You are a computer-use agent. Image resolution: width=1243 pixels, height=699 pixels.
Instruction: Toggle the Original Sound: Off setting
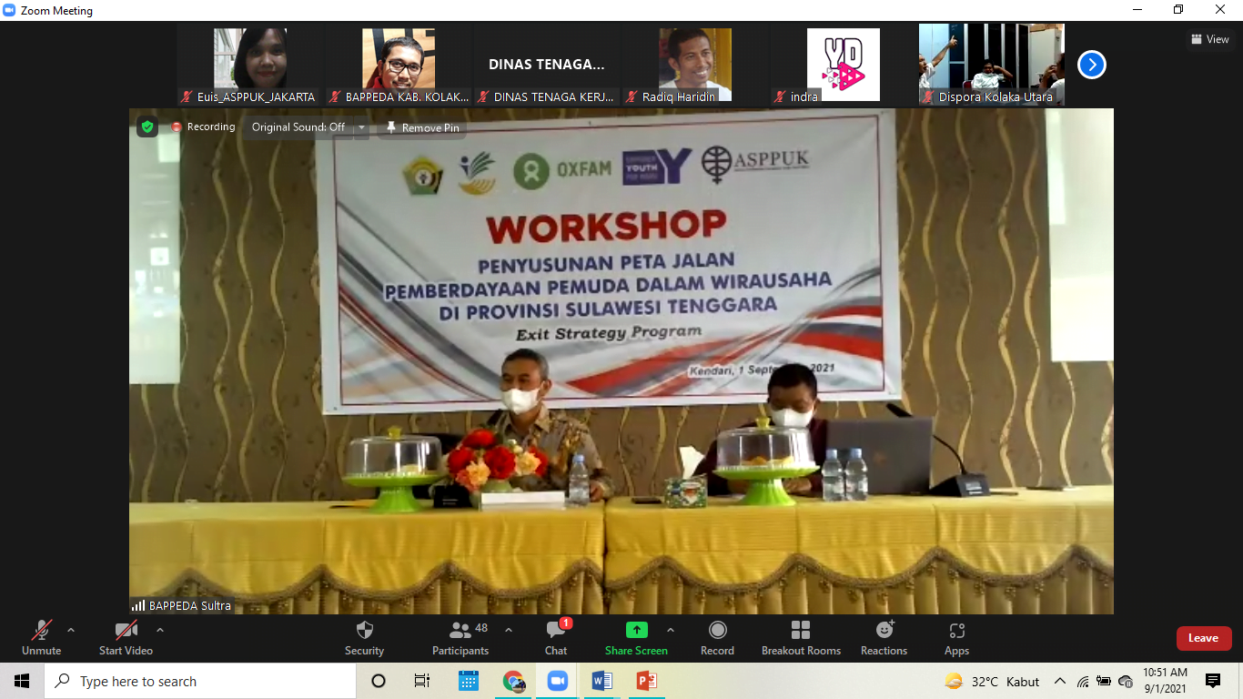(x=298, y=127)
